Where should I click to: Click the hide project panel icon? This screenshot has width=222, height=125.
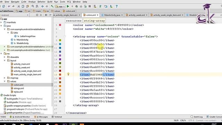(51, 15)
